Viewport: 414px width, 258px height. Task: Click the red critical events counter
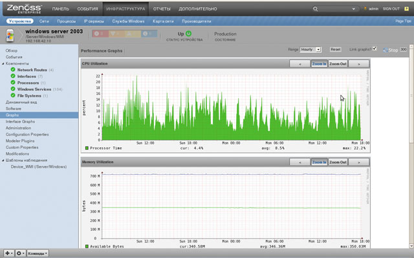pyautogui.click(x=100, y=34)
